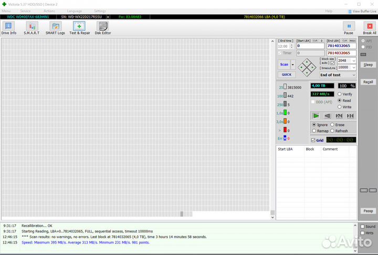Viewport: 378px width, 255px height.
Task: Click the green 1,0s block swatch
Action: (285, 113)
